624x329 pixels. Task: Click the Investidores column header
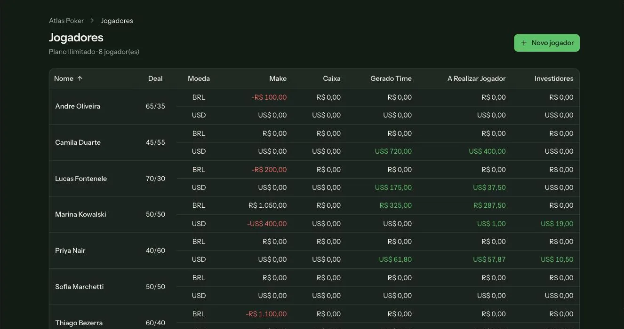tap(554, 78)
